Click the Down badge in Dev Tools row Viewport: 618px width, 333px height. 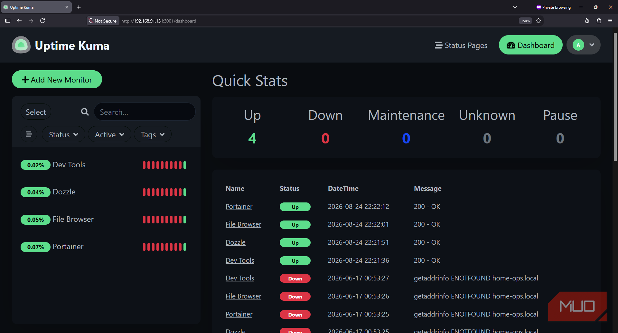[x=295, y=279]
